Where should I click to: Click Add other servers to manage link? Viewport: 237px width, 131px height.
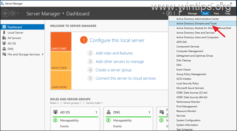coord(120,62)
